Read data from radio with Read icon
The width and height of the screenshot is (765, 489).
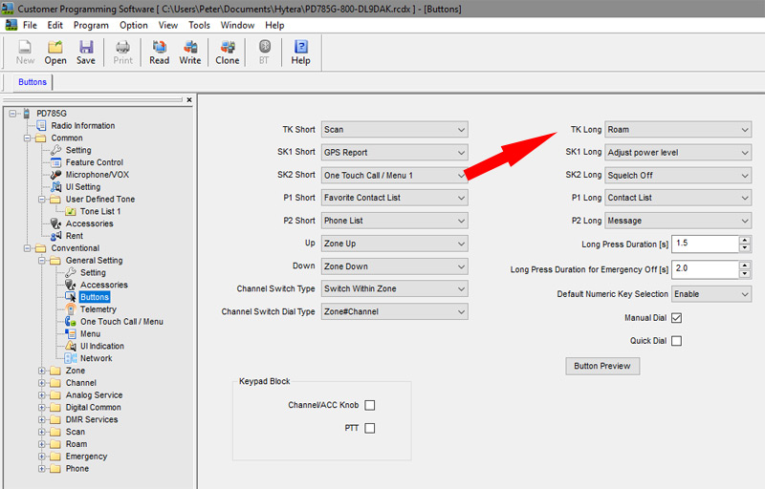(x=159, y=53)
